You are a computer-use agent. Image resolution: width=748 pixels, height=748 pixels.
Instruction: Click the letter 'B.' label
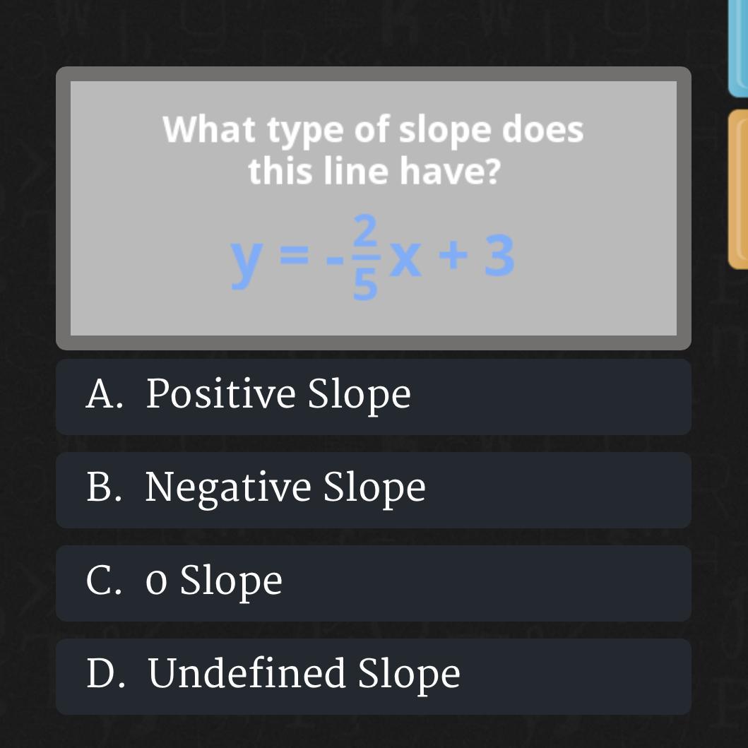click(104, 487)
